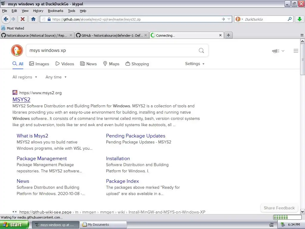Viewport: 305px width, 229px height.
Task: Switch to My Documents taskbar window
Action: [103, 225]
